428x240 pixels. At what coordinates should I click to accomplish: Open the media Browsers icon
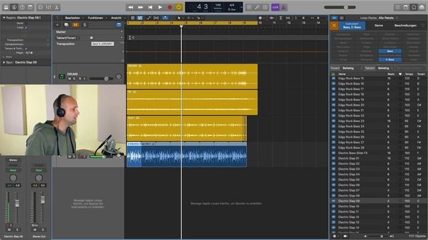[422, 7]
